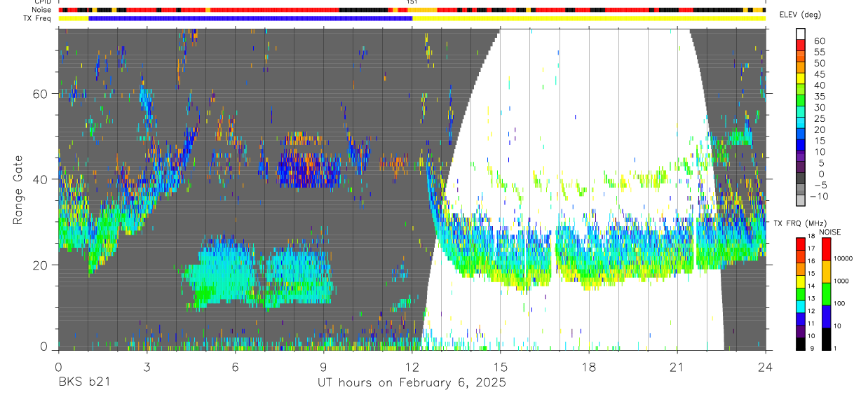The height and width of the screenshot is (397, 861).
Task: Select the white top segment of ELEV colorbar
Action: pyautogui.click(x=801, y=34)
